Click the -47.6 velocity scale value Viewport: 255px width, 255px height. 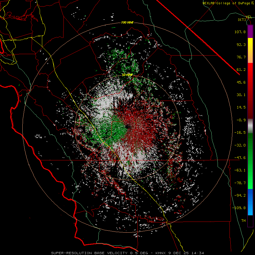pyautogui.click(x=240, y=158)
